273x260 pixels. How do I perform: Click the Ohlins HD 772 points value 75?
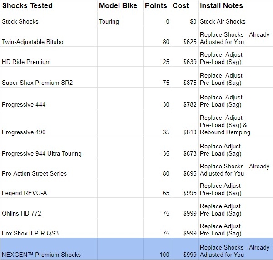click(x=157, y=208)
